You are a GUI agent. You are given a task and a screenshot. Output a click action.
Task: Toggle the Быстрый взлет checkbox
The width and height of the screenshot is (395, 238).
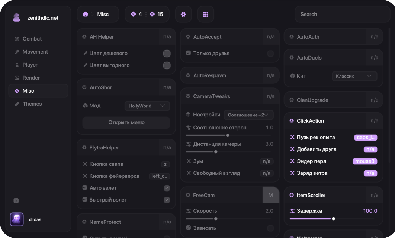167,200
